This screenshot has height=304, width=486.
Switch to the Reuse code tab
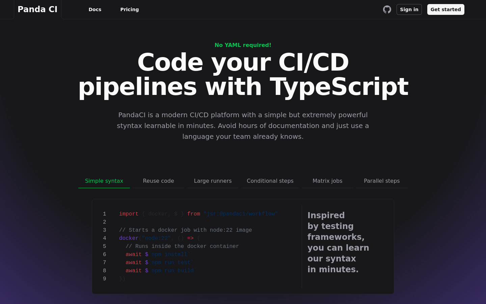158,181
